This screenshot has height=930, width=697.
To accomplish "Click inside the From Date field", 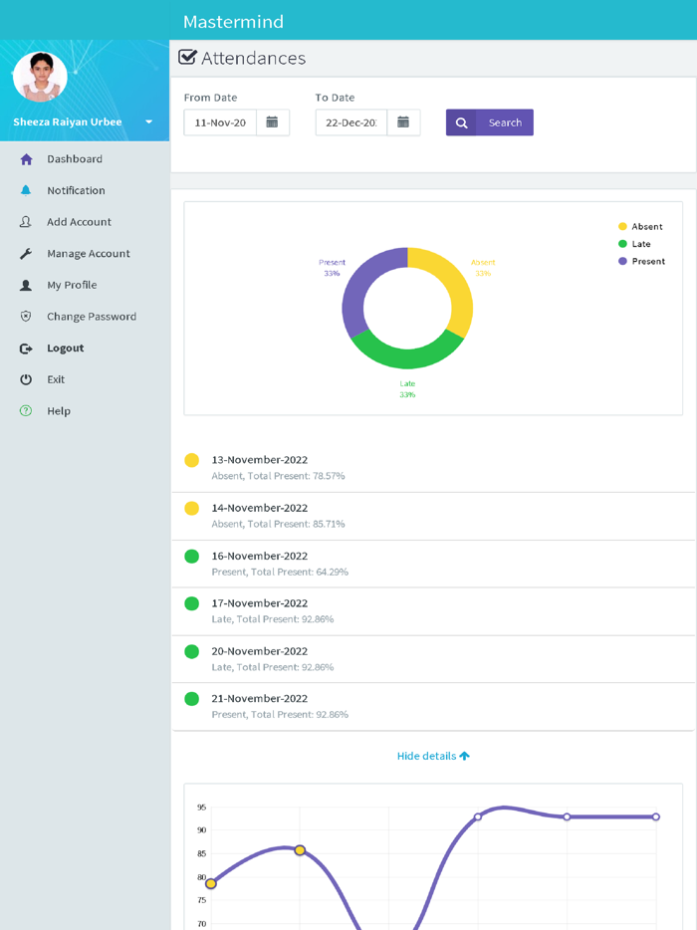I will pyautogui.click(x=220, y=122).
